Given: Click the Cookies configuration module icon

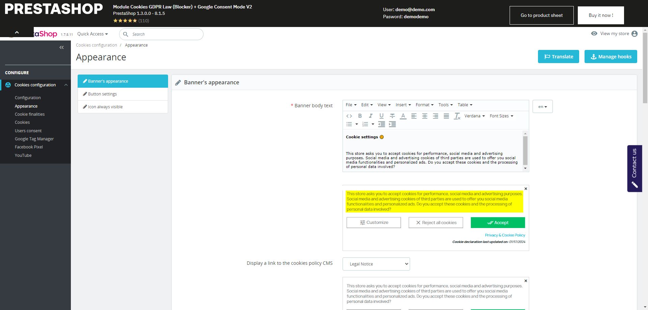Looking at the screenshot, I should pyautogui.click(x=8, y=85).
